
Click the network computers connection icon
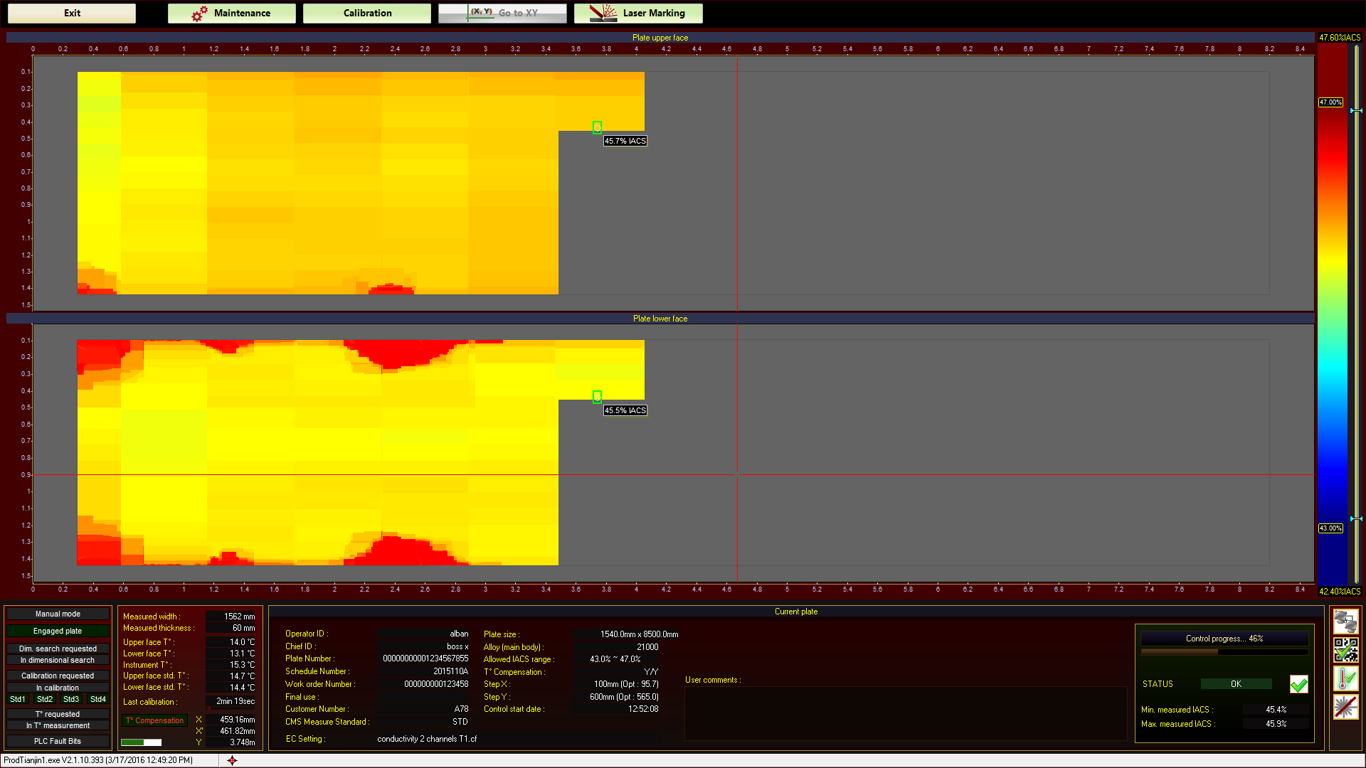pos(1345,622)
